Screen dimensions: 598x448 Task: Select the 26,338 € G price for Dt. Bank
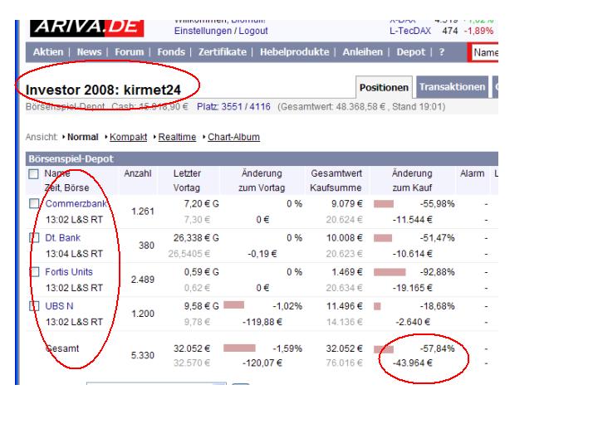[x=196, y=238]
